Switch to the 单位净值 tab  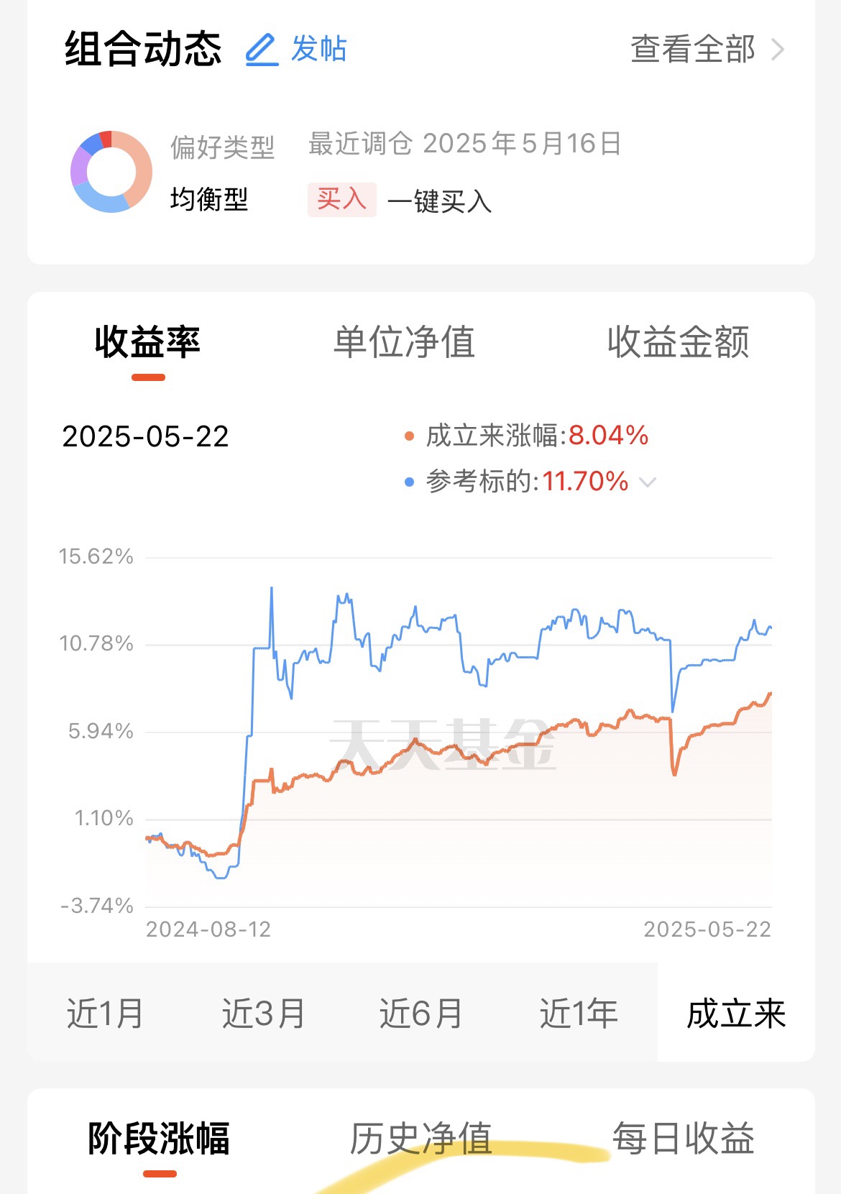405,342
